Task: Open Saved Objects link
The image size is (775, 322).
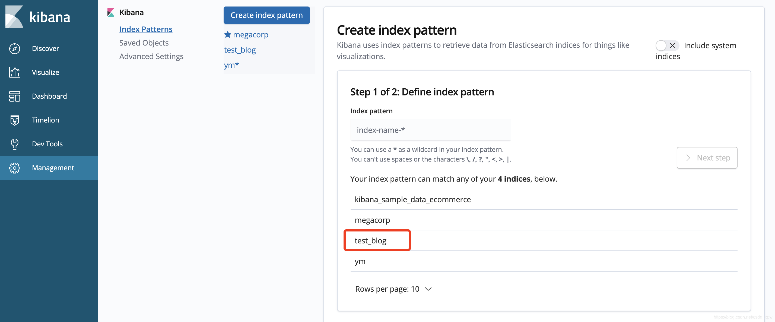Action: [144, 43]
